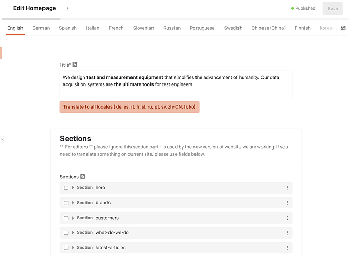Viewport: 349px width, 256px height.
Task: Expand the Section hero row
Action: coord(73,188)
